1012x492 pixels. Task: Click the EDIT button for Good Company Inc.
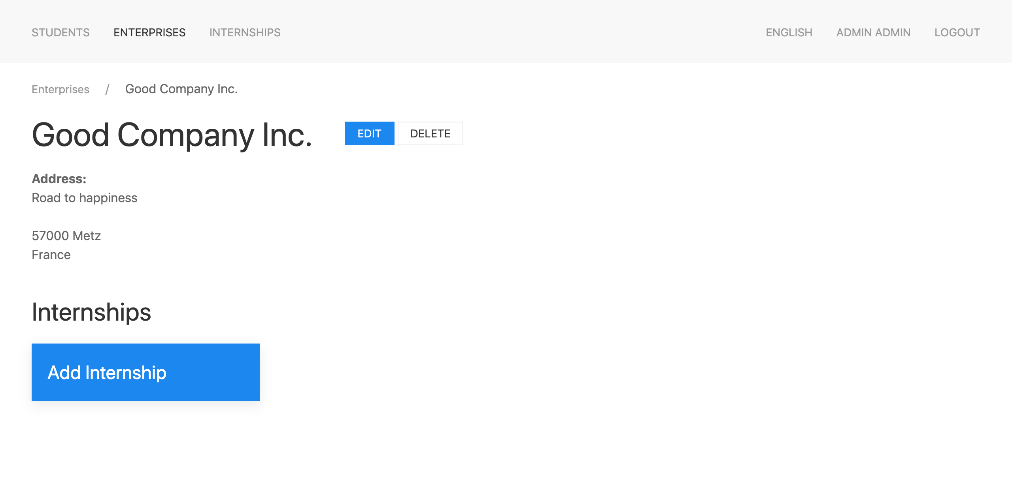[369, 133]
